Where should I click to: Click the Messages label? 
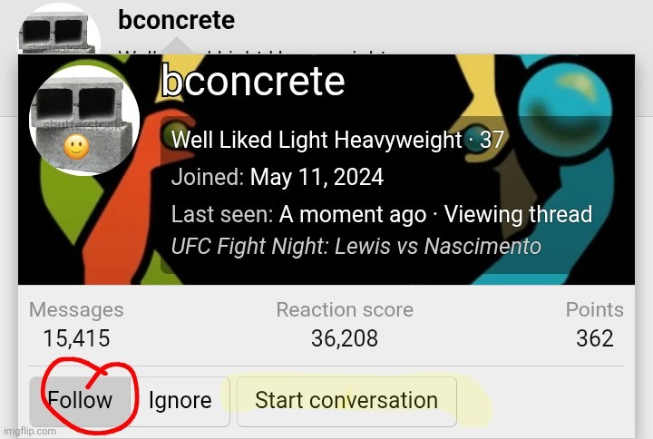click(x=76, y=310)
